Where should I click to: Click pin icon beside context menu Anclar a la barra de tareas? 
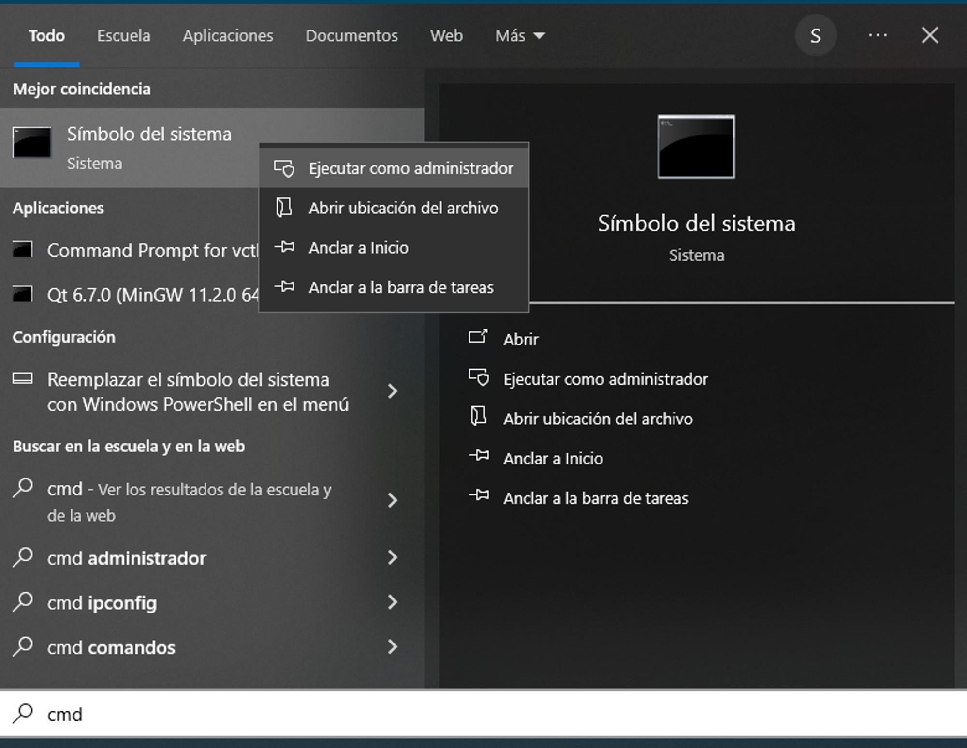(284, 287)
